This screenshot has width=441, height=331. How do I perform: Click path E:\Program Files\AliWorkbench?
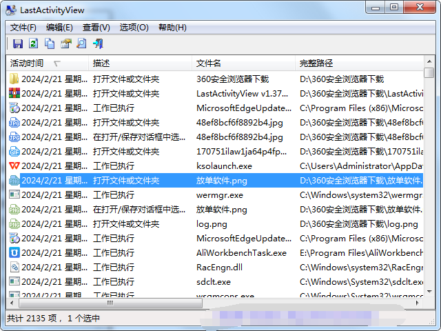361,253
